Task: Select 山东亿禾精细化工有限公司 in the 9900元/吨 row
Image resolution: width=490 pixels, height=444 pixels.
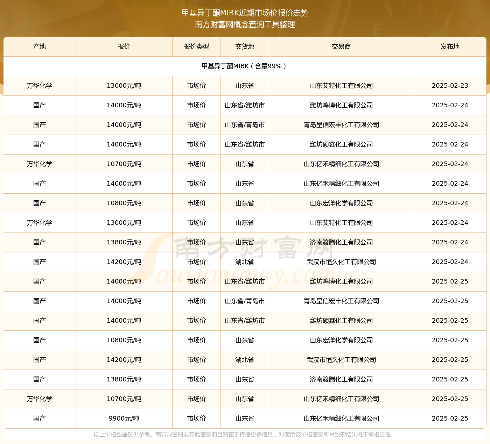Action: click(341, 418)
